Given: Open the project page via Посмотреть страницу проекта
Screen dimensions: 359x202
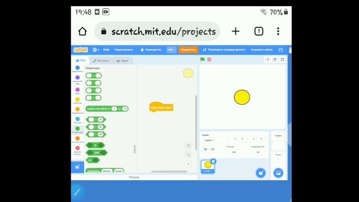Looking at the screenshot, I should (224, 50).
